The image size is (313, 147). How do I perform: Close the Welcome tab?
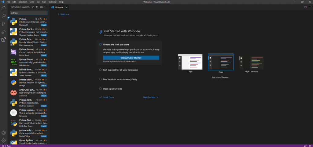click(x=67, y=7)
